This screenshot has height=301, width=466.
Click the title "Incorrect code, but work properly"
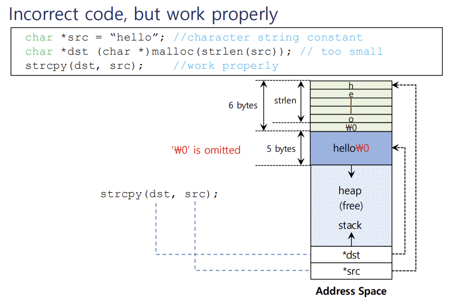(x=143, y=14)
